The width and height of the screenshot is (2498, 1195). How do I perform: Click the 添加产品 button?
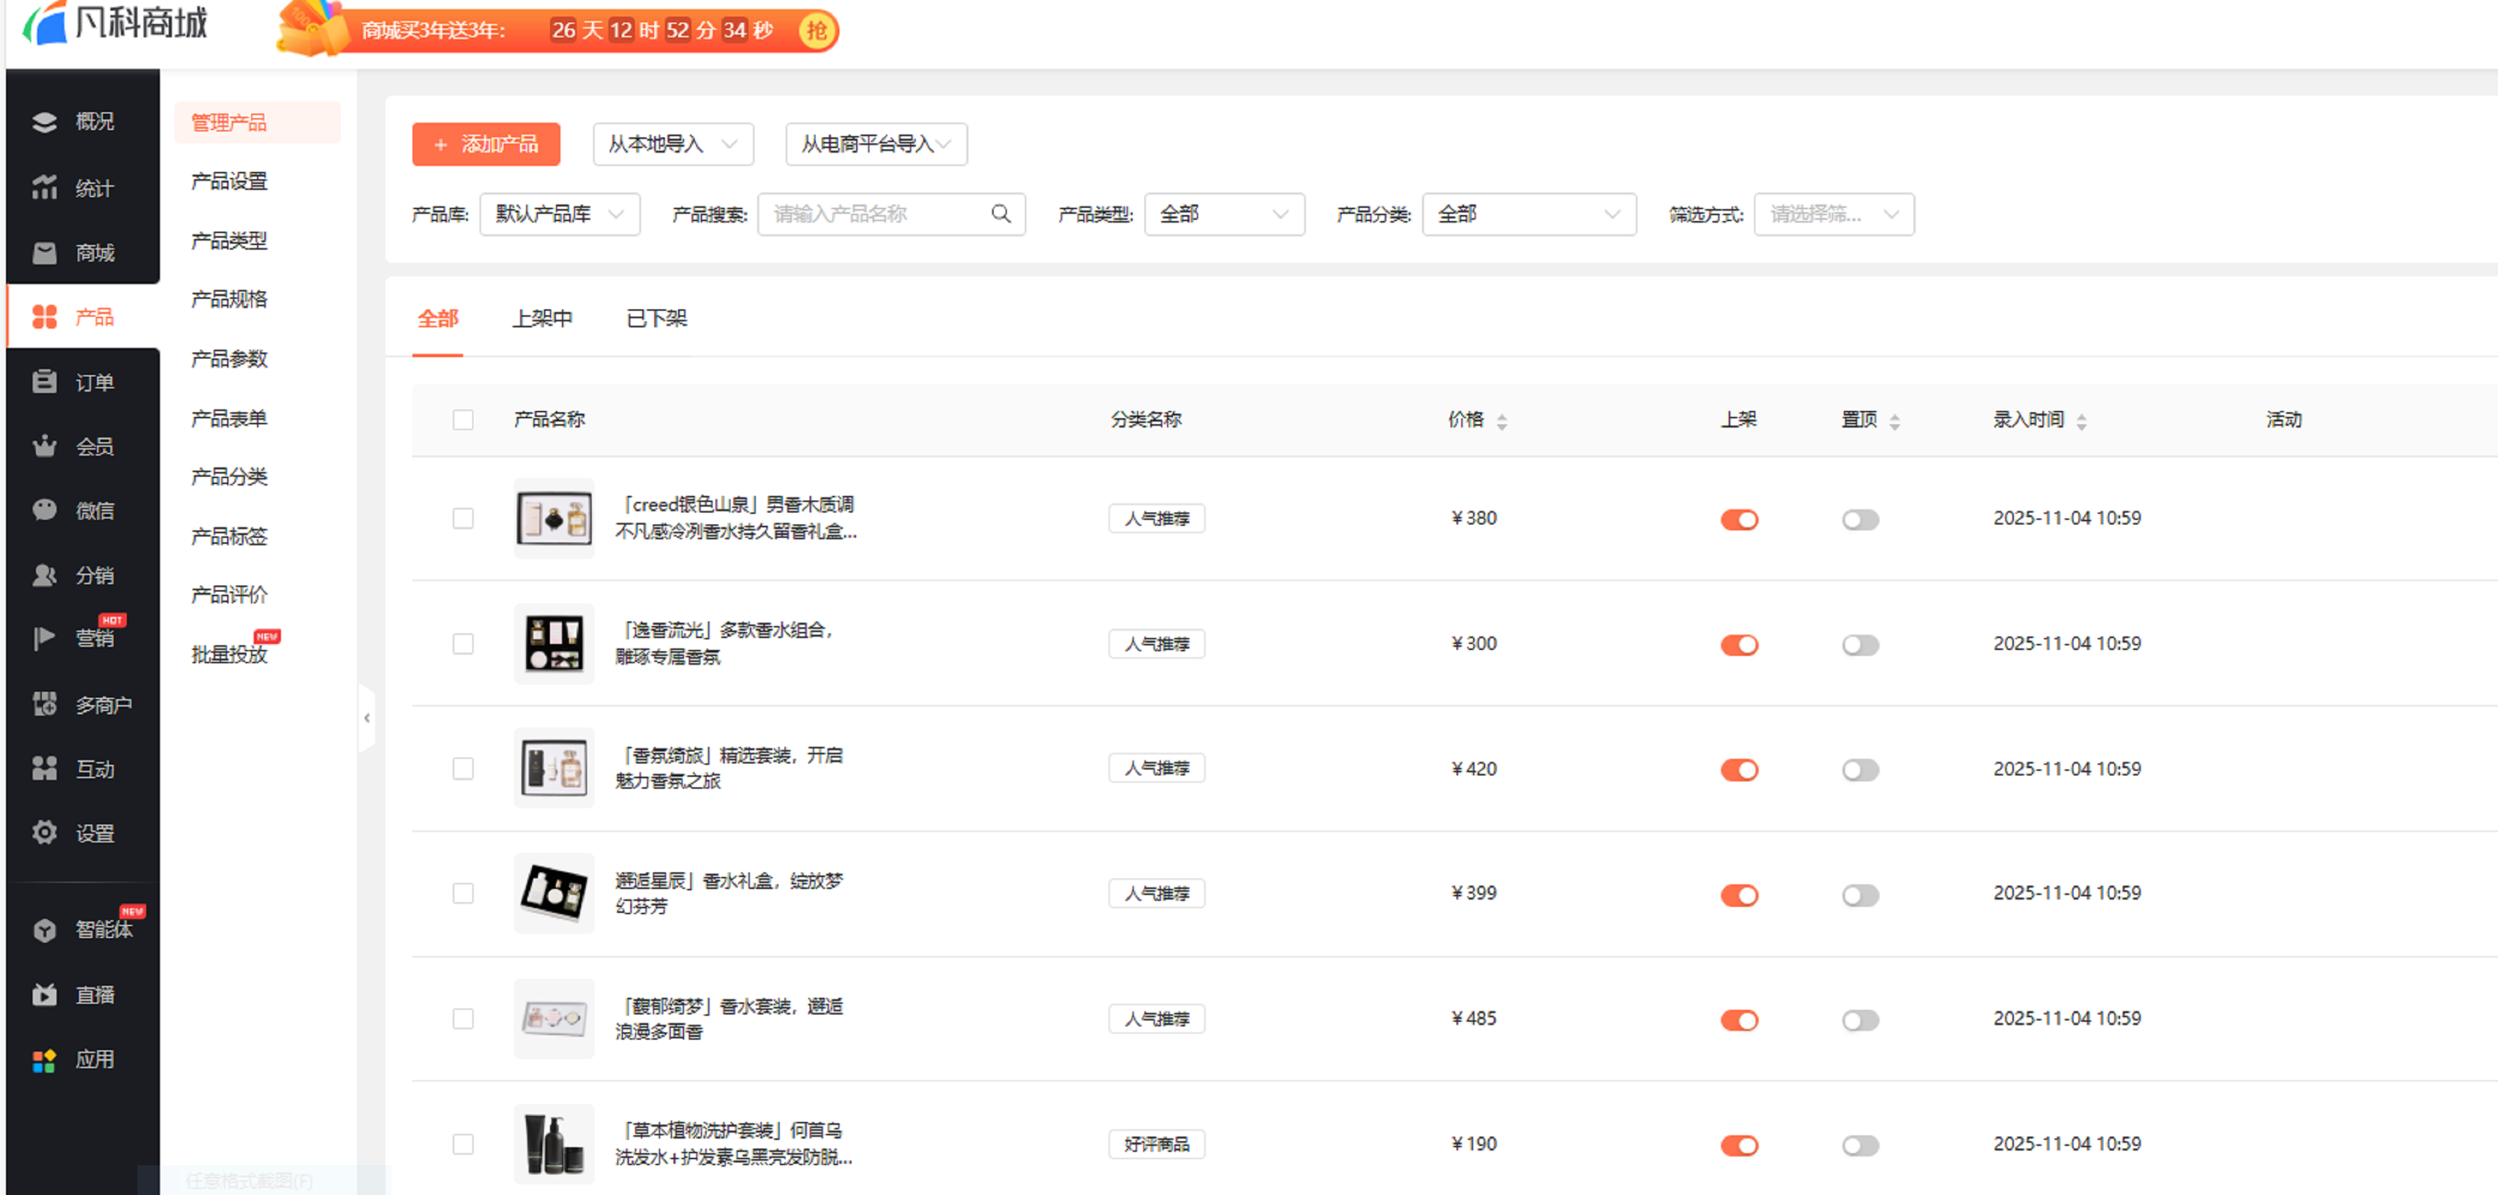(x=486, y=145)
